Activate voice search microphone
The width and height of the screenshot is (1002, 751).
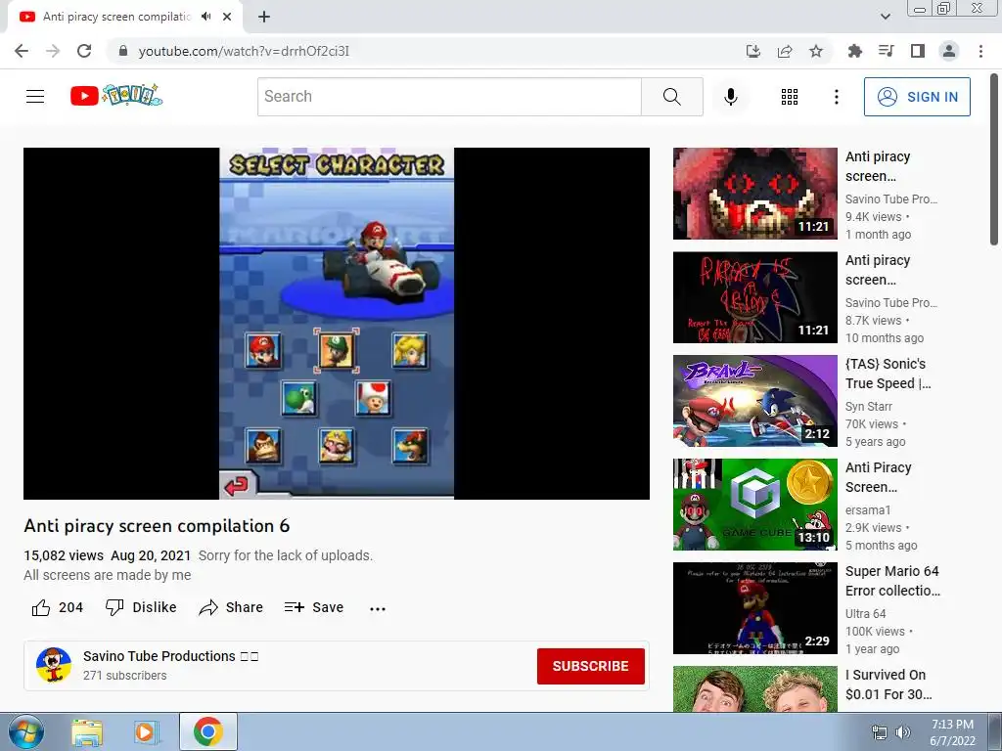[730, 97]
